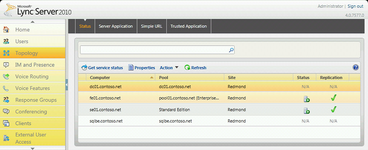Open the Users section
Screen dimensions: 368x150
click(x=33, y=41)
